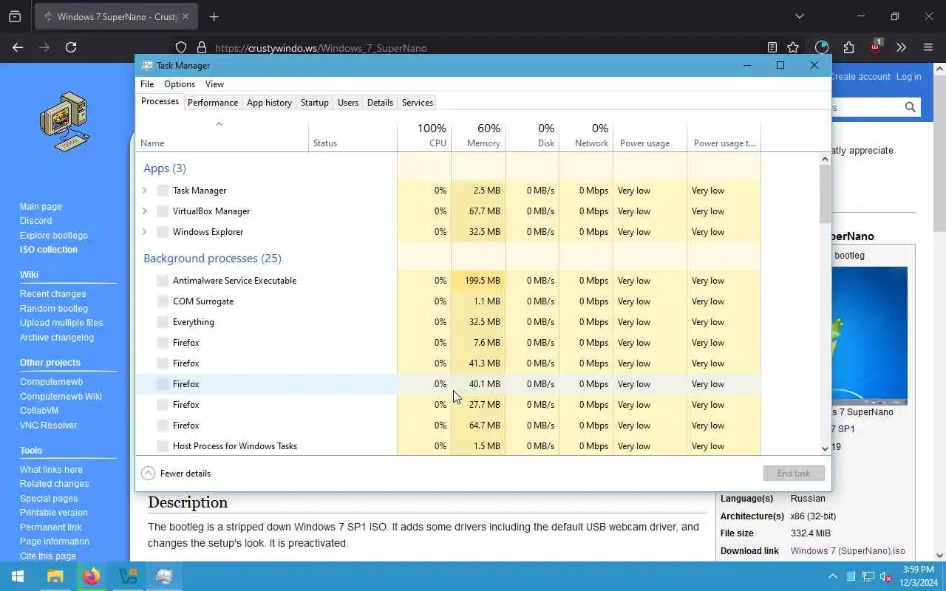Open the View menu
The image size is (946, 591).
tap(214, 84)
